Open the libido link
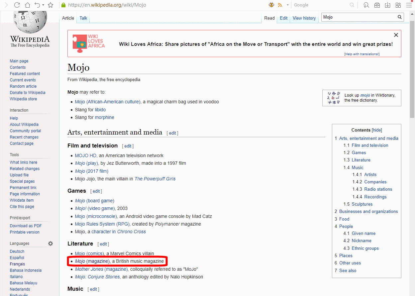 [100, 110]
